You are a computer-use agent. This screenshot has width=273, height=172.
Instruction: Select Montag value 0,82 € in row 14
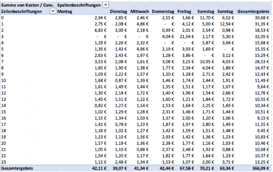101,105
